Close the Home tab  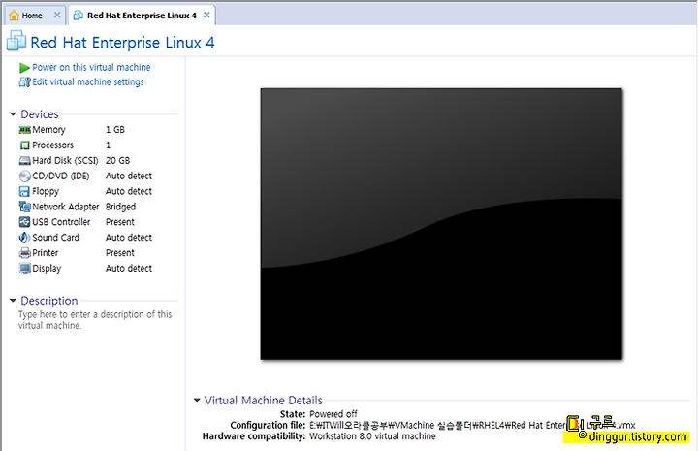coord(57,16)
